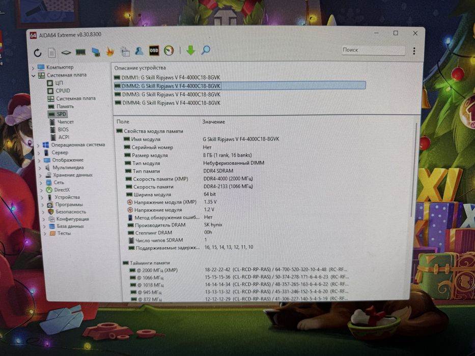Select the @ 945 МГц timings row
475x356 pixels.
[x=239, y=292]
